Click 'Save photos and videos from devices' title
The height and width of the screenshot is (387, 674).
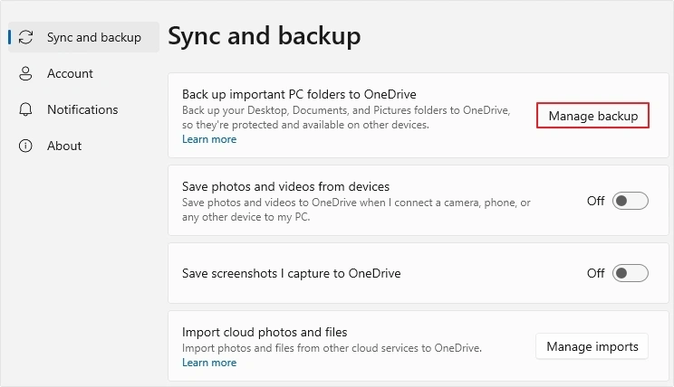[286, 186]
